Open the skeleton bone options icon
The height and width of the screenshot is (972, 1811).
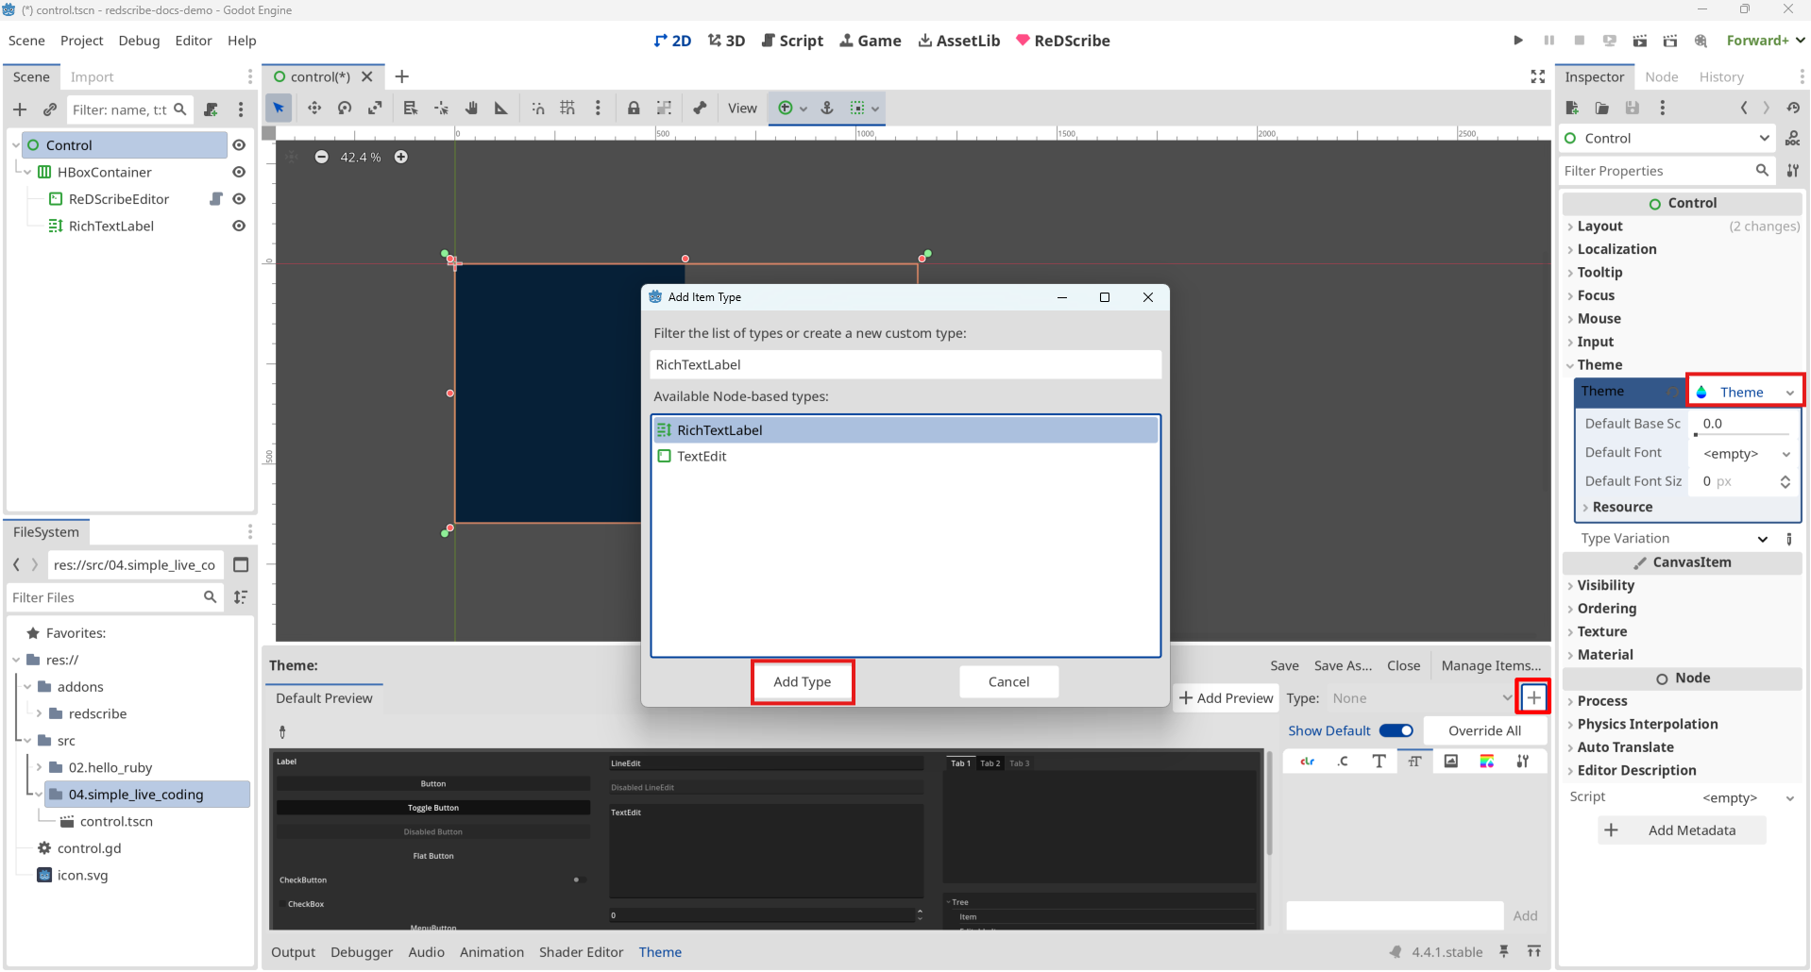pos(700,109)
